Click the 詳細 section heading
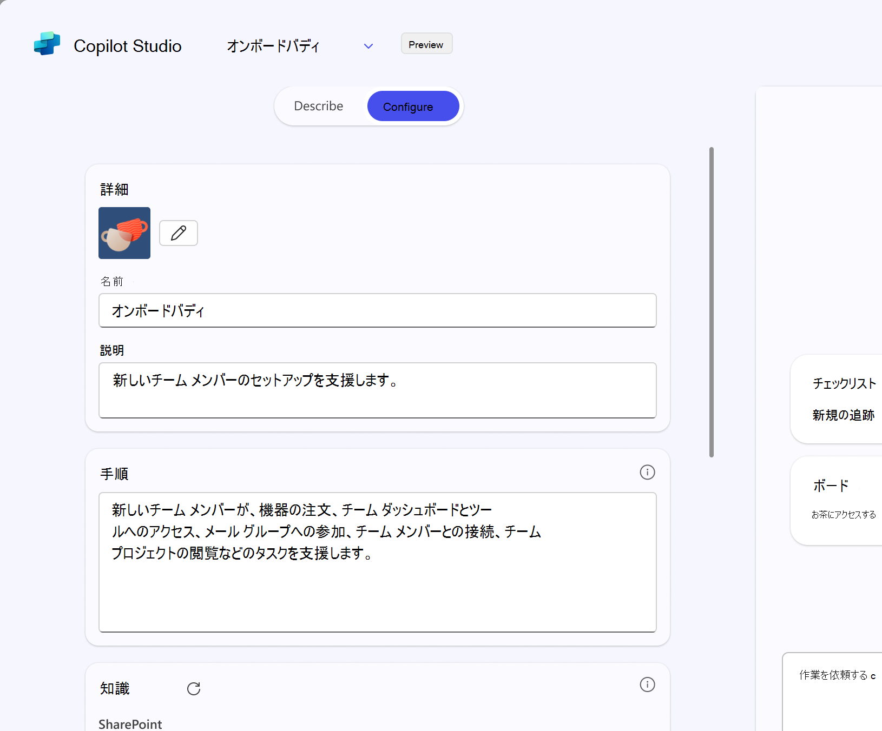 114,189
